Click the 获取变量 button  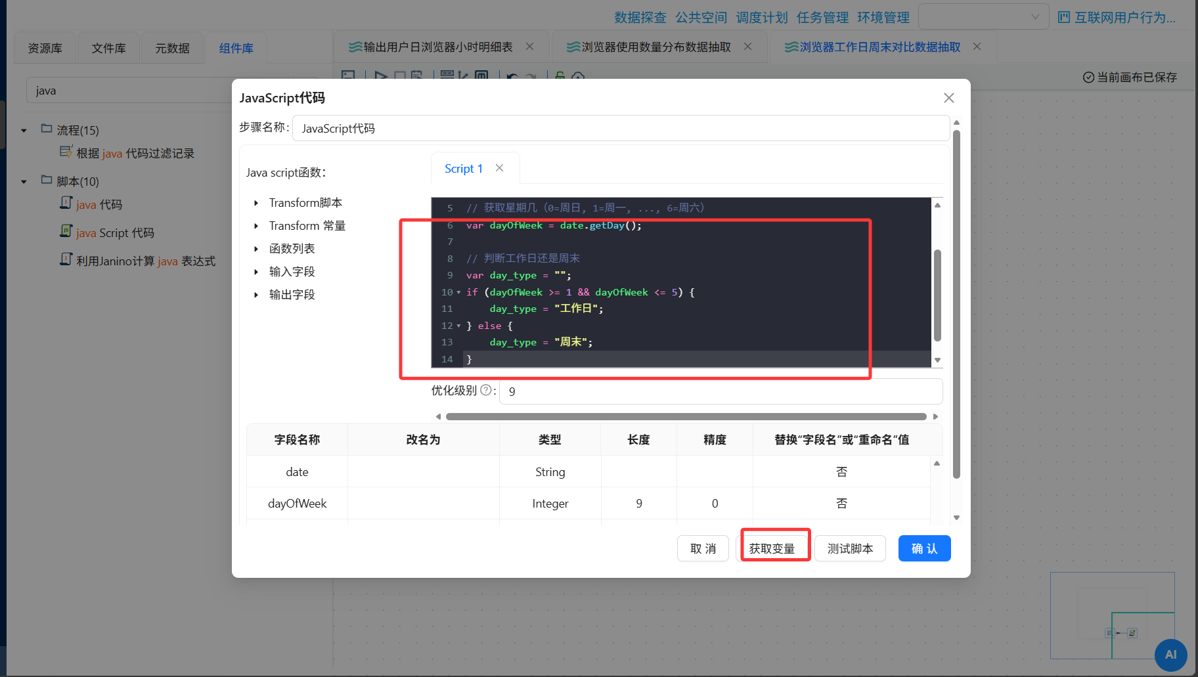772,548
